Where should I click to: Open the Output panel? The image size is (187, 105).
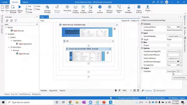pyautogui.click(x=7, y=94)
